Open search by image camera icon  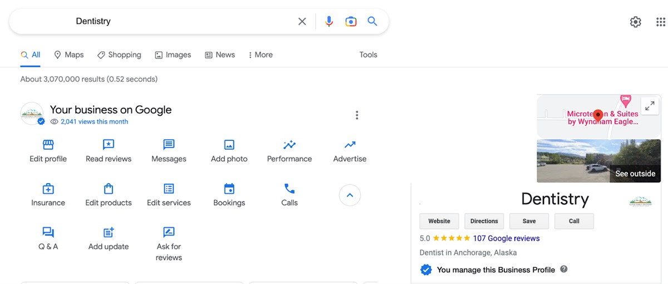[x=351, y=21]
